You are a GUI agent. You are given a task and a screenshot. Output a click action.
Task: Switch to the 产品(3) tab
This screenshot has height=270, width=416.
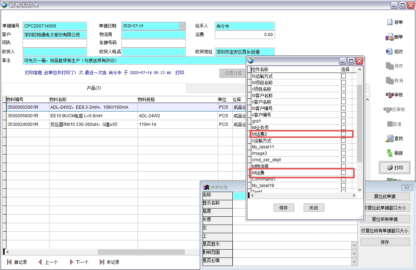click(94, 88)
